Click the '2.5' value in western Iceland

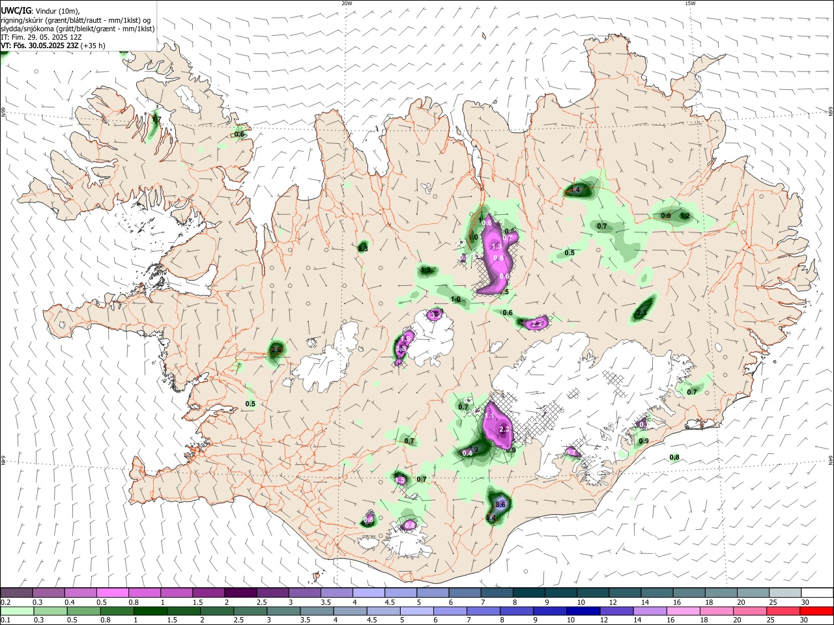[276, 350]
